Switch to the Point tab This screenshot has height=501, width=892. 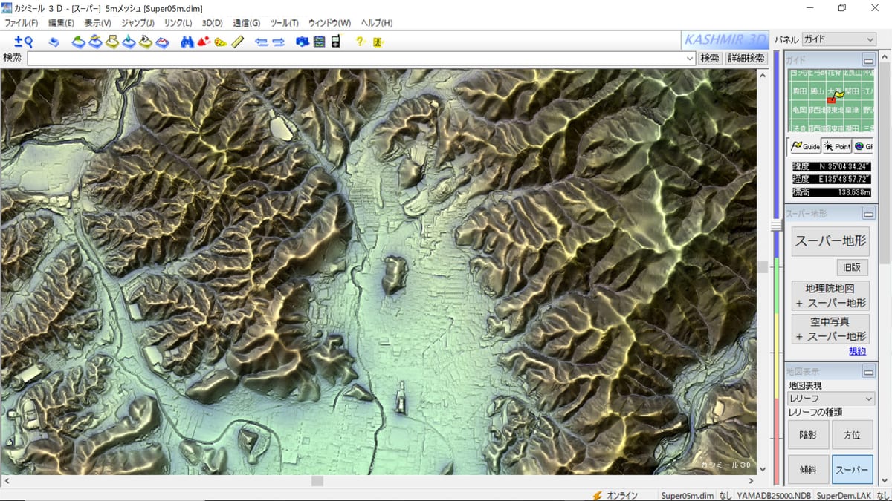coord(838,147)
